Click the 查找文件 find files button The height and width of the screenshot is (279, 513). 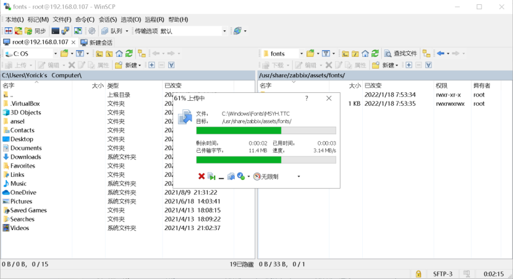(401, 53)
